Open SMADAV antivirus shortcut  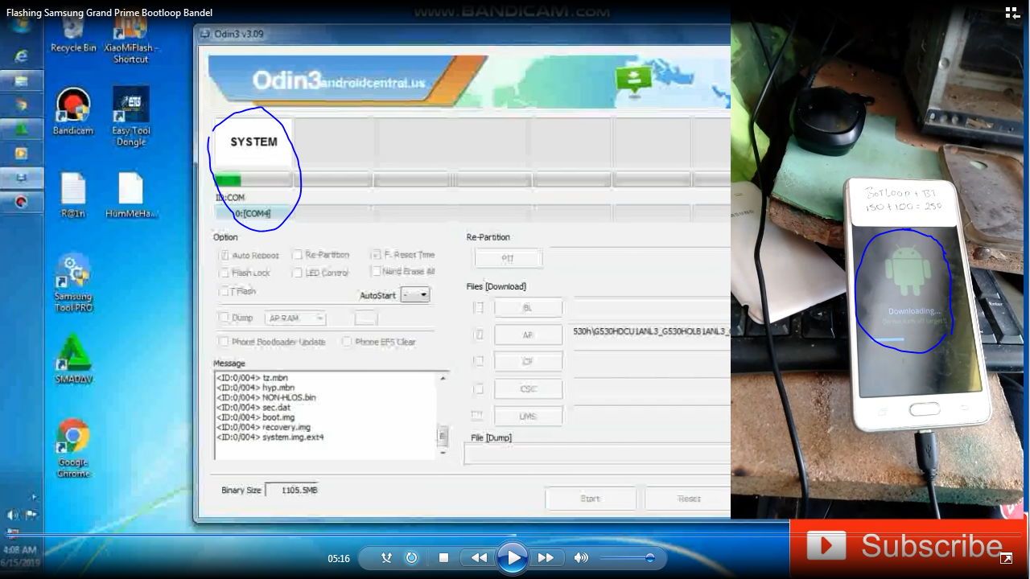(73, 359)
